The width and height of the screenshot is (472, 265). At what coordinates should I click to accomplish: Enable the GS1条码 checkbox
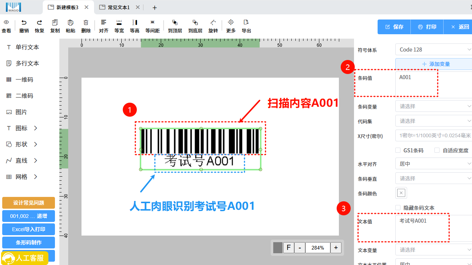(x=398, y=150)
